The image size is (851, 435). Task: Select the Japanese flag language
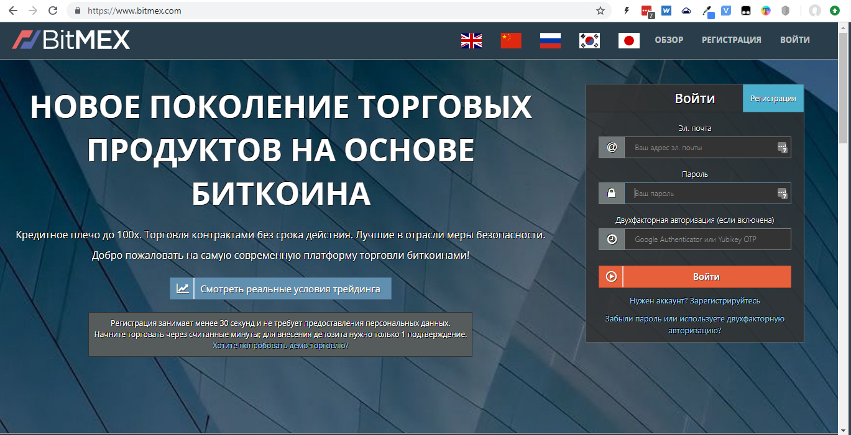click(628, 41)
